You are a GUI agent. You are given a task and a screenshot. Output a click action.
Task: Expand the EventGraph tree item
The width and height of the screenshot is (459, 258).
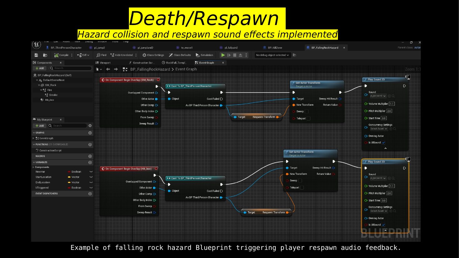point(33,138)
